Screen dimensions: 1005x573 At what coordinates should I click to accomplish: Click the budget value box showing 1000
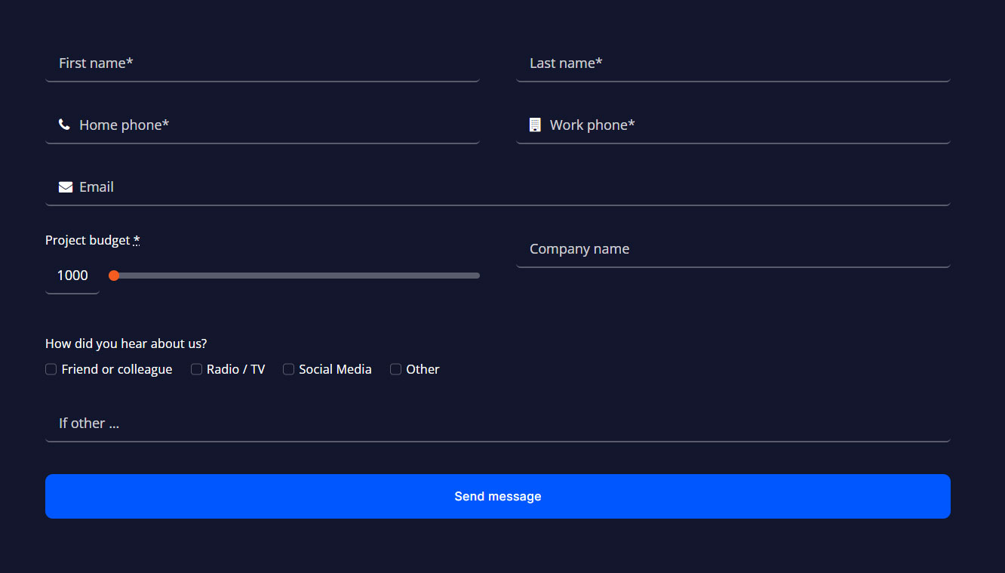[72, 276]
